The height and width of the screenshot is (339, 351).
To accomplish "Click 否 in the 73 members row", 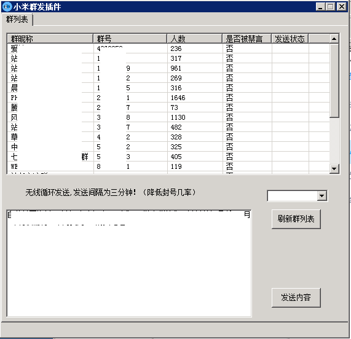I will click(229, 107).
